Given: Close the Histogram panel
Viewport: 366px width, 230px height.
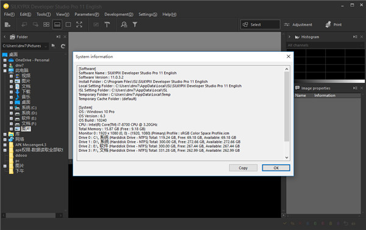Looking at the screenshot, I should (362, 37).
